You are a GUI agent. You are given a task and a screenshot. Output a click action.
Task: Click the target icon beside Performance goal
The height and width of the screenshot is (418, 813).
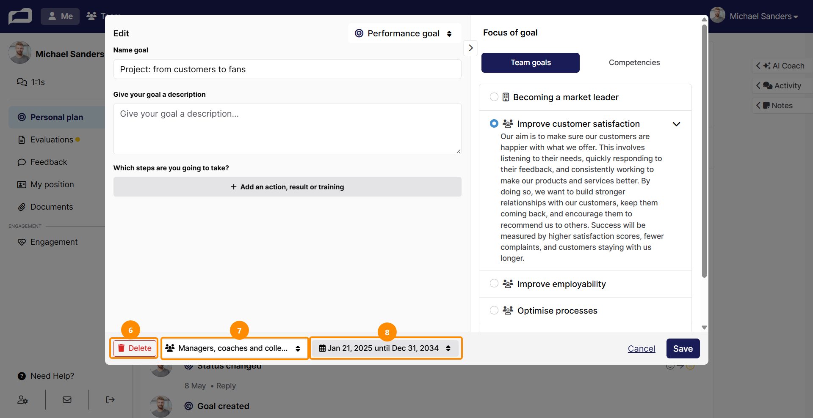click(359, 33)
